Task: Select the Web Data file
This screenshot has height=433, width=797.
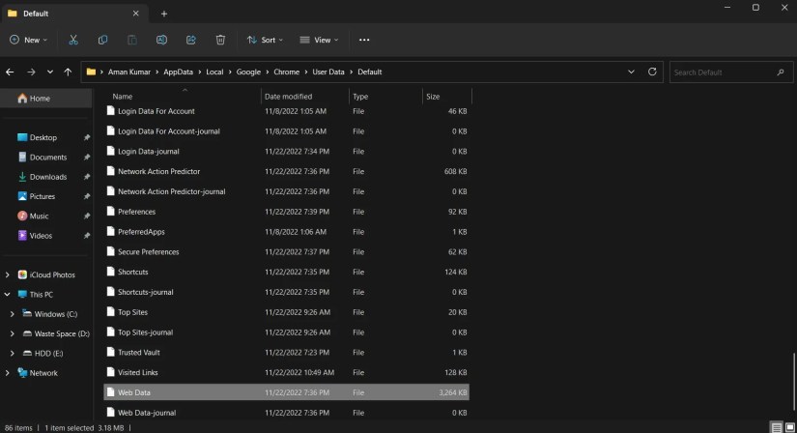Action: coord(286,392)
